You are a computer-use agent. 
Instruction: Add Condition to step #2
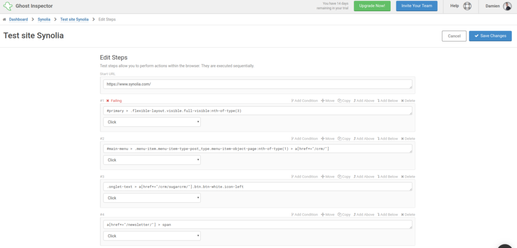pyautogui.click(x=304, y=139)
